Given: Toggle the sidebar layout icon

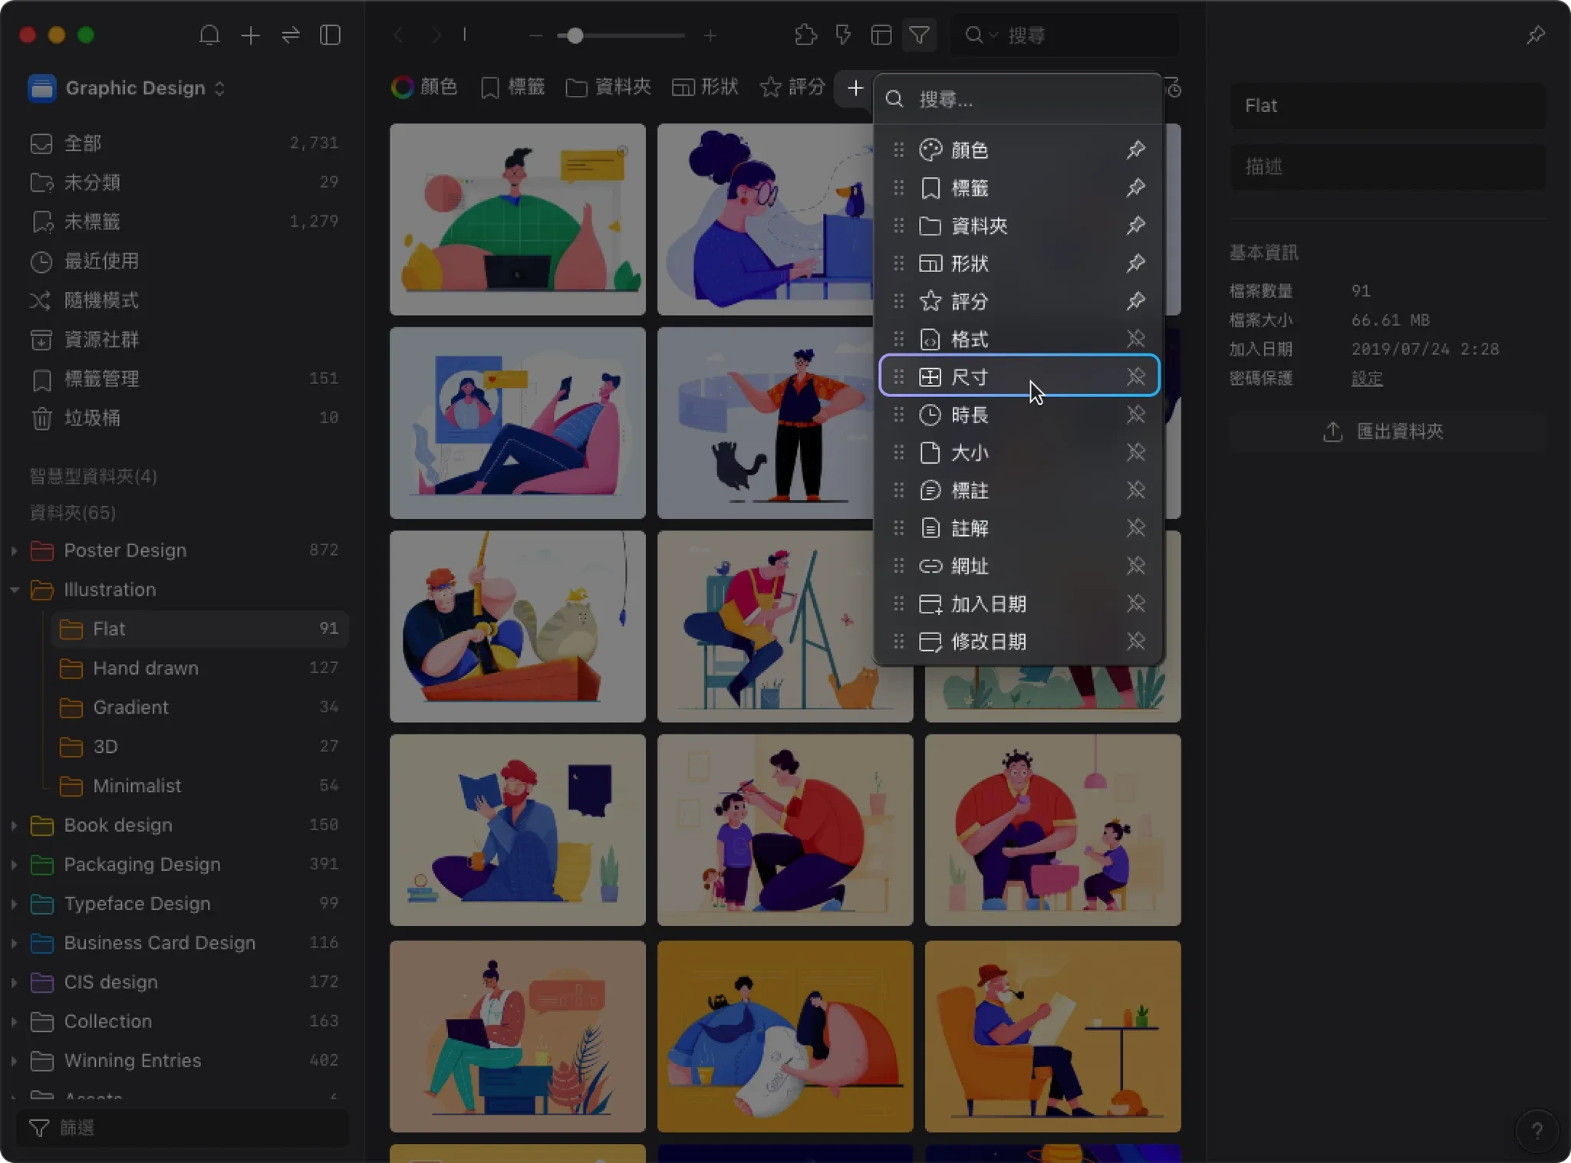Looking at the screenshot, I should (331, 35).
